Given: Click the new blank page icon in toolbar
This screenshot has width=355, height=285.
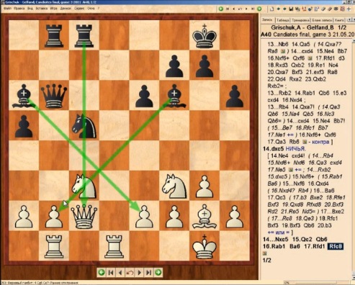Looking at the screenshot, I should 272,9.
